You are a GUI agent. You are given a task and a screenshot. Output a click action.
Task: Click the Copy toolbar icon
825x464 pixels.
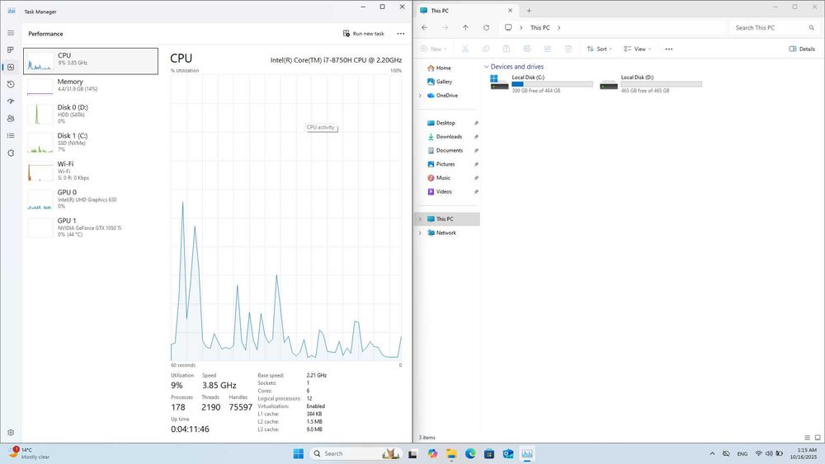pos(486,49)
